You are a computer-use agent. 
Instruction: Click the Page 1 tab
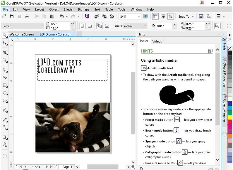(67, 167)
